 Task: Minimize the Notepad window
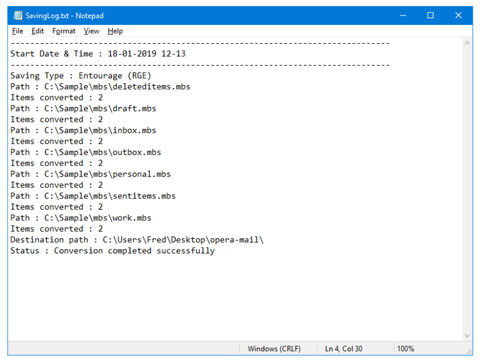click(403, 15)
